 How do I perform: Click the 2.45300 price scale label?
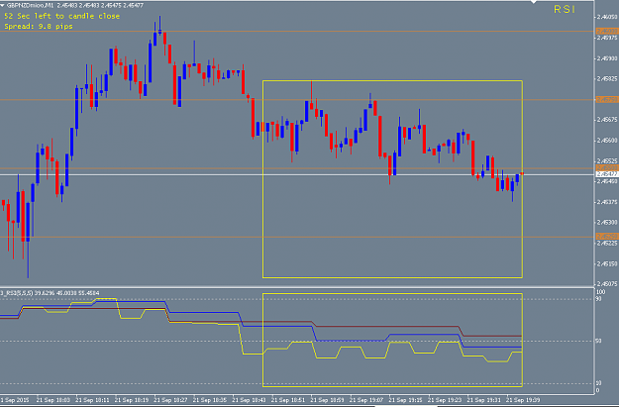pos(607,222)
